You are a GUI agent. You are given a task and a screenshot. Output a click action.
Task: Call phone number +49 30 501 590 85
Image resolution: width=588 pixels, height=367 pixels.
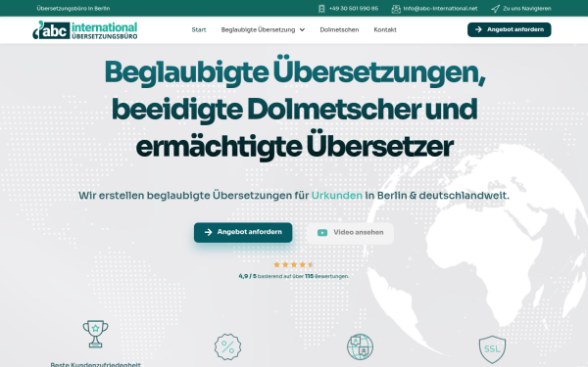point(353,8)
